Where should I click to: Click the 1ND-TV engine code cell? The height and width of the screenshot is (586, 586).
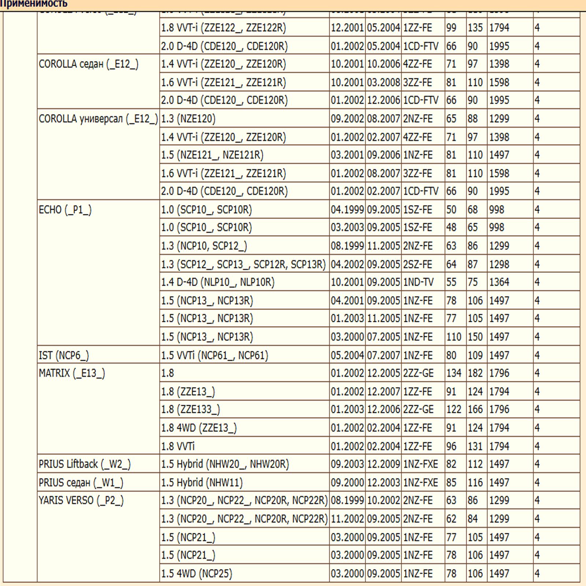coord(418,282)
